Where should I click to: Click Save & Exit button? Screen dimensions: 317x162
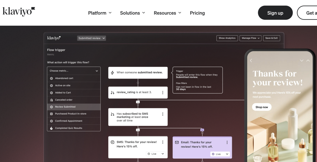click(271, 38)
